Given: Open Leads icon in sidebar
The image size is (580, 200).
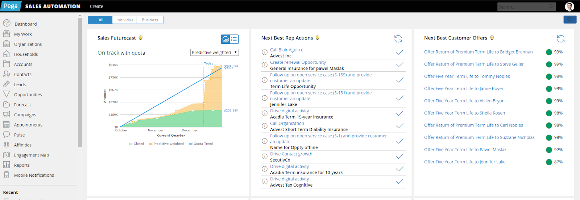Looking at the screenshot, I should 7,84.
